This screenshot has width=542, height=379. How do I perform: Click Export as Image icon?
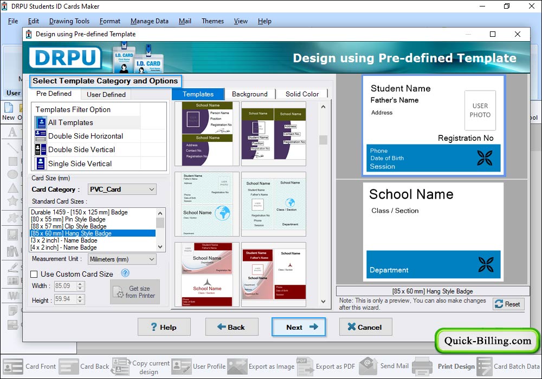[237, 367]
